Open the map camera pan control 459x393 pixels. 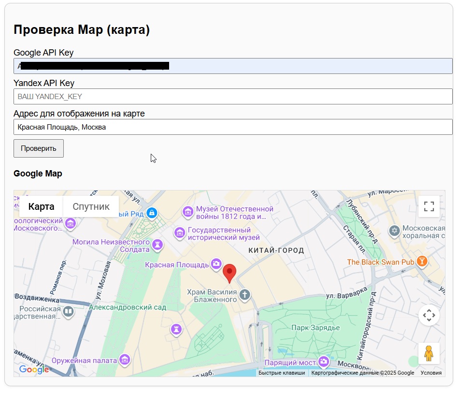(429, 316)
